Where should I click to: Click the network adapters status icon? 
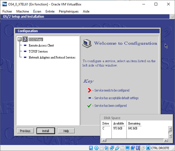[x=112, y=148]
